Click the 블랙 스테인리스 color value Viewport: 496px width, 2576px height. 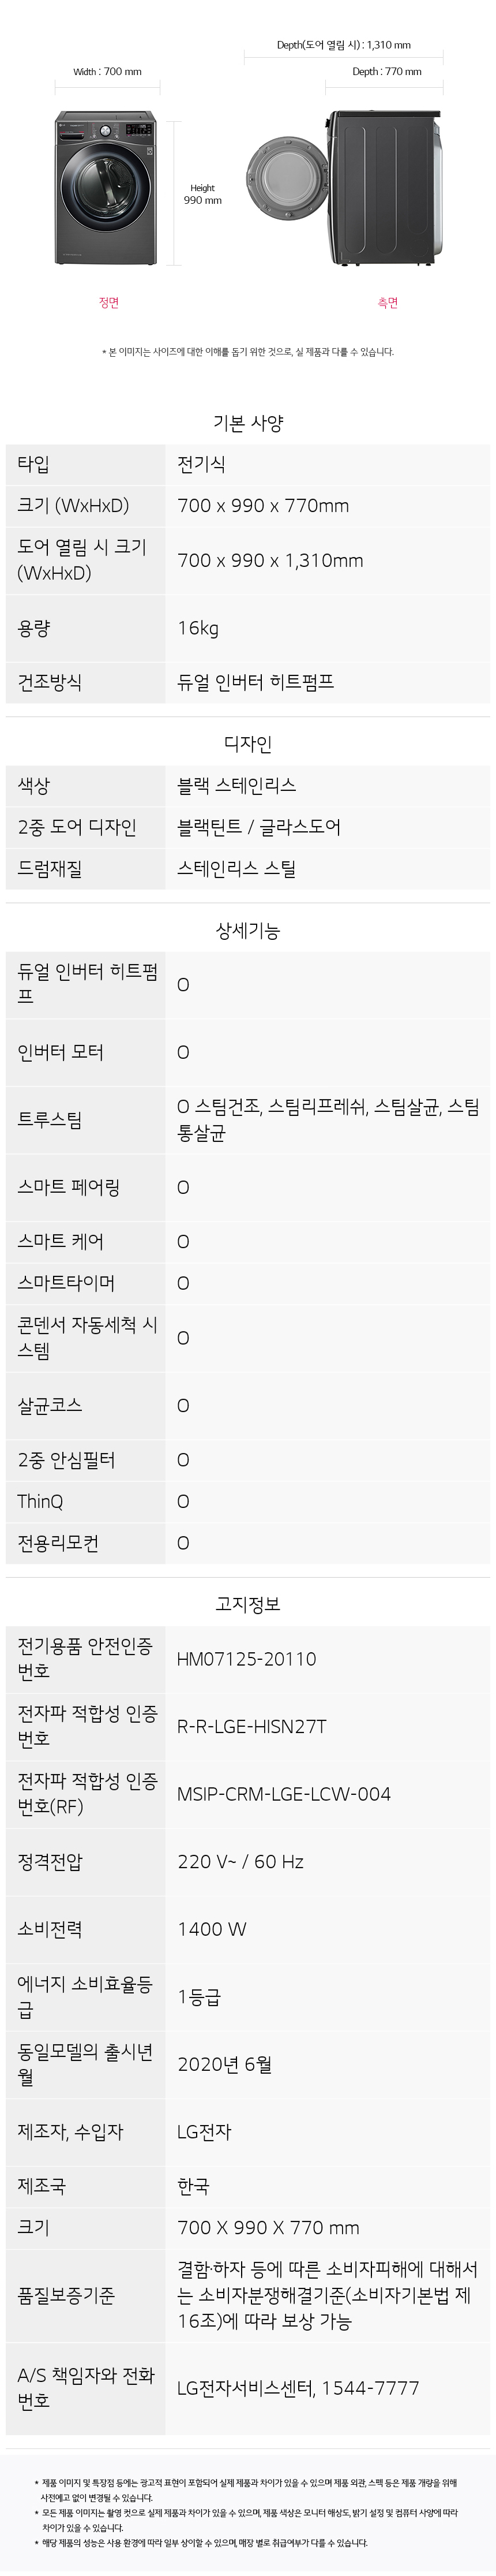point(236,786)
